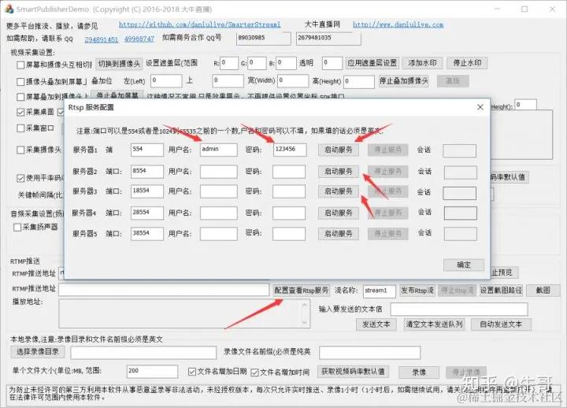Click 流名称 field containing stream1
Viewport: 567px width, 408px height.
(x=380, y=291)
